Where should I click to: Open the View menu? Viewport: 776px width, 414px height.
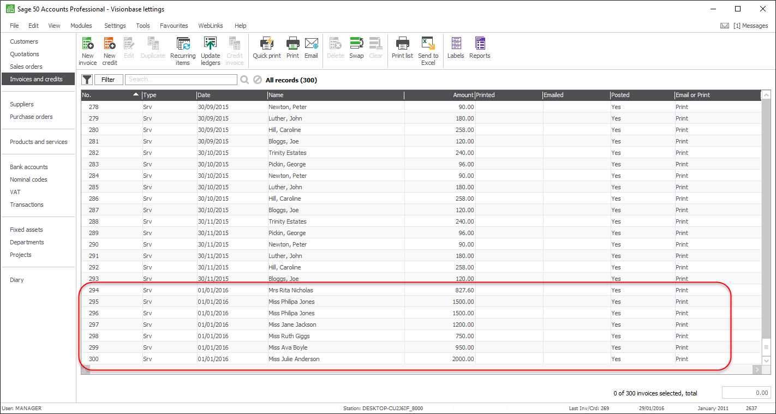click(54, 26)
